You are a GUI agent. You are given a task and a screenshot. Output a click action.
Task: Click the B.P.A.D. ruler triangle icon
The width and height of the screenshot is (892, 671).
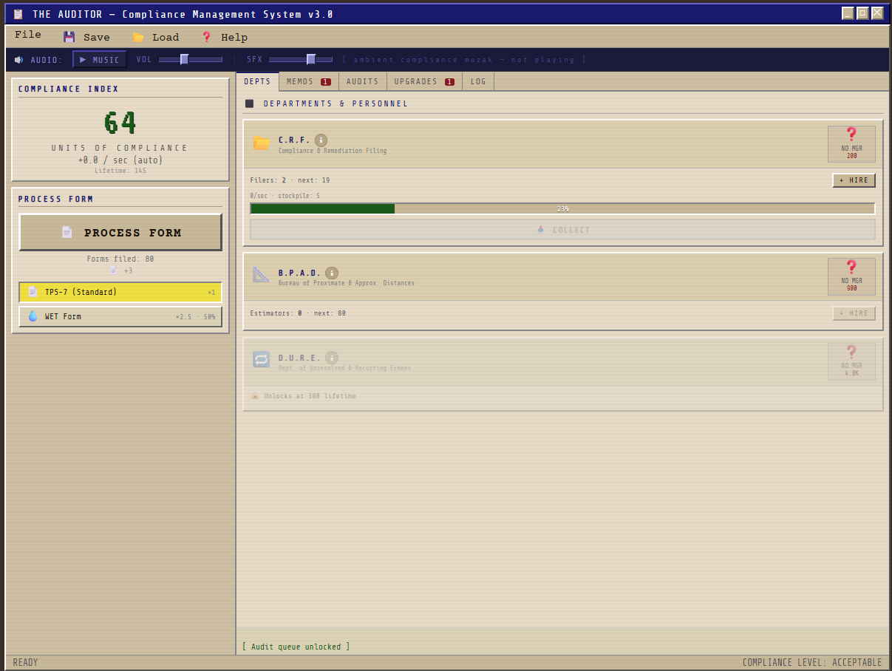pos(262,275)
